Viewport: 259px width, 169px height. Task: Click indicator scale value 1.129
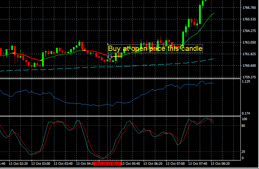pos(246,82)
